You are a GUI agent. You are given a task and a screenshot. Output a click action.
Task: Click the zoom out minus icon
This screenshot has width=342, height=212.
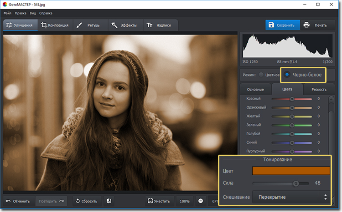[201, 201]
